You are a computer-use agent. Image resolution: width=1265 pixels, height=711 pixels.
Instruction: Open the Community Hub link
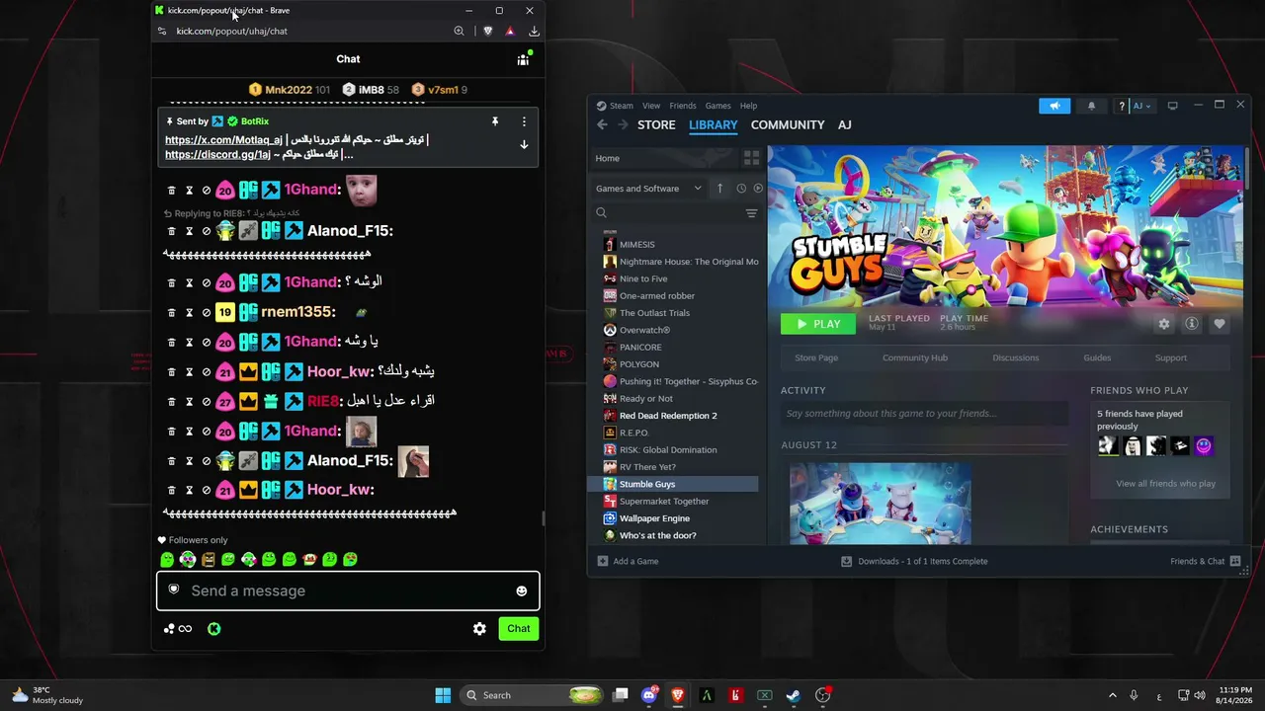915,358
